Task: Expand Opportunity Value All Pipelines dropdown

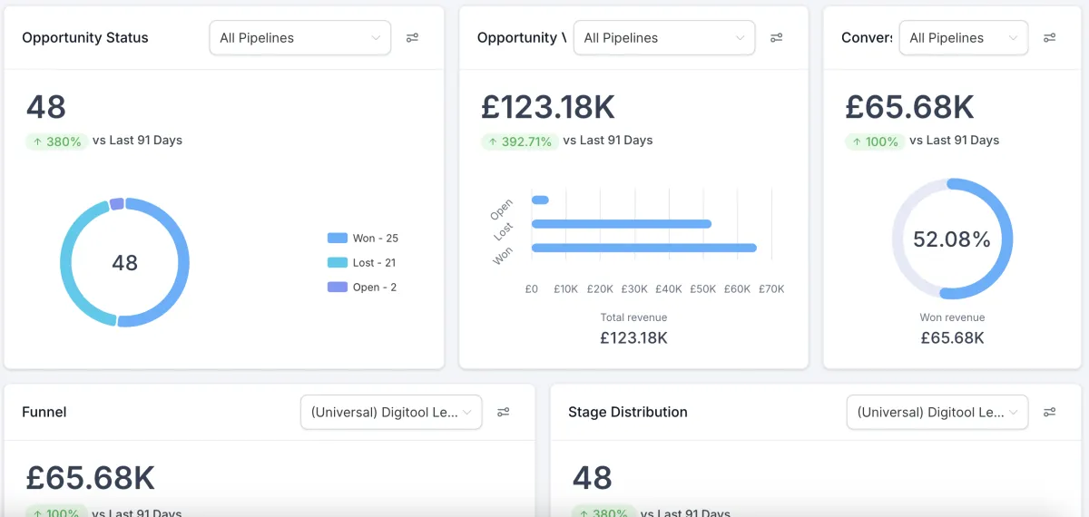Action: coord(663,38)
